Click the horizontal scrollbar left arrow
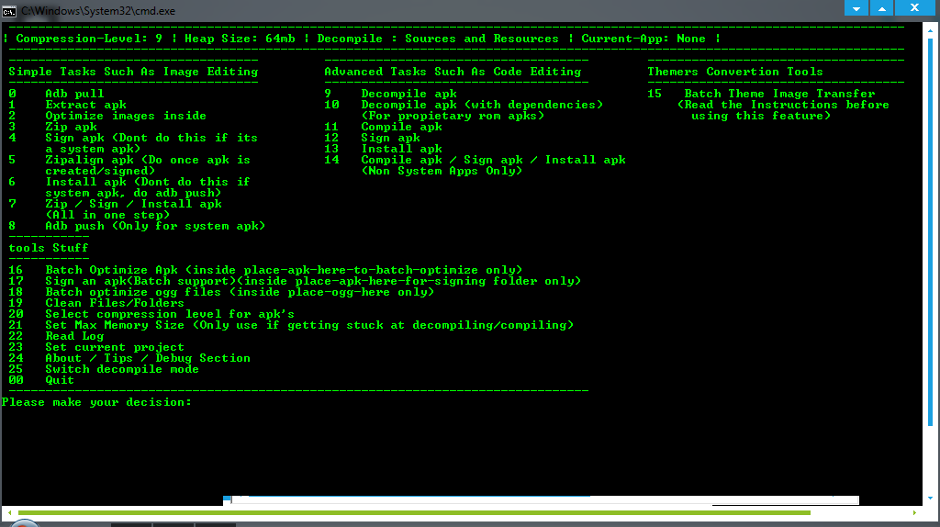The height and width of the screenshot is (527, 940). [x=9, y=512]
